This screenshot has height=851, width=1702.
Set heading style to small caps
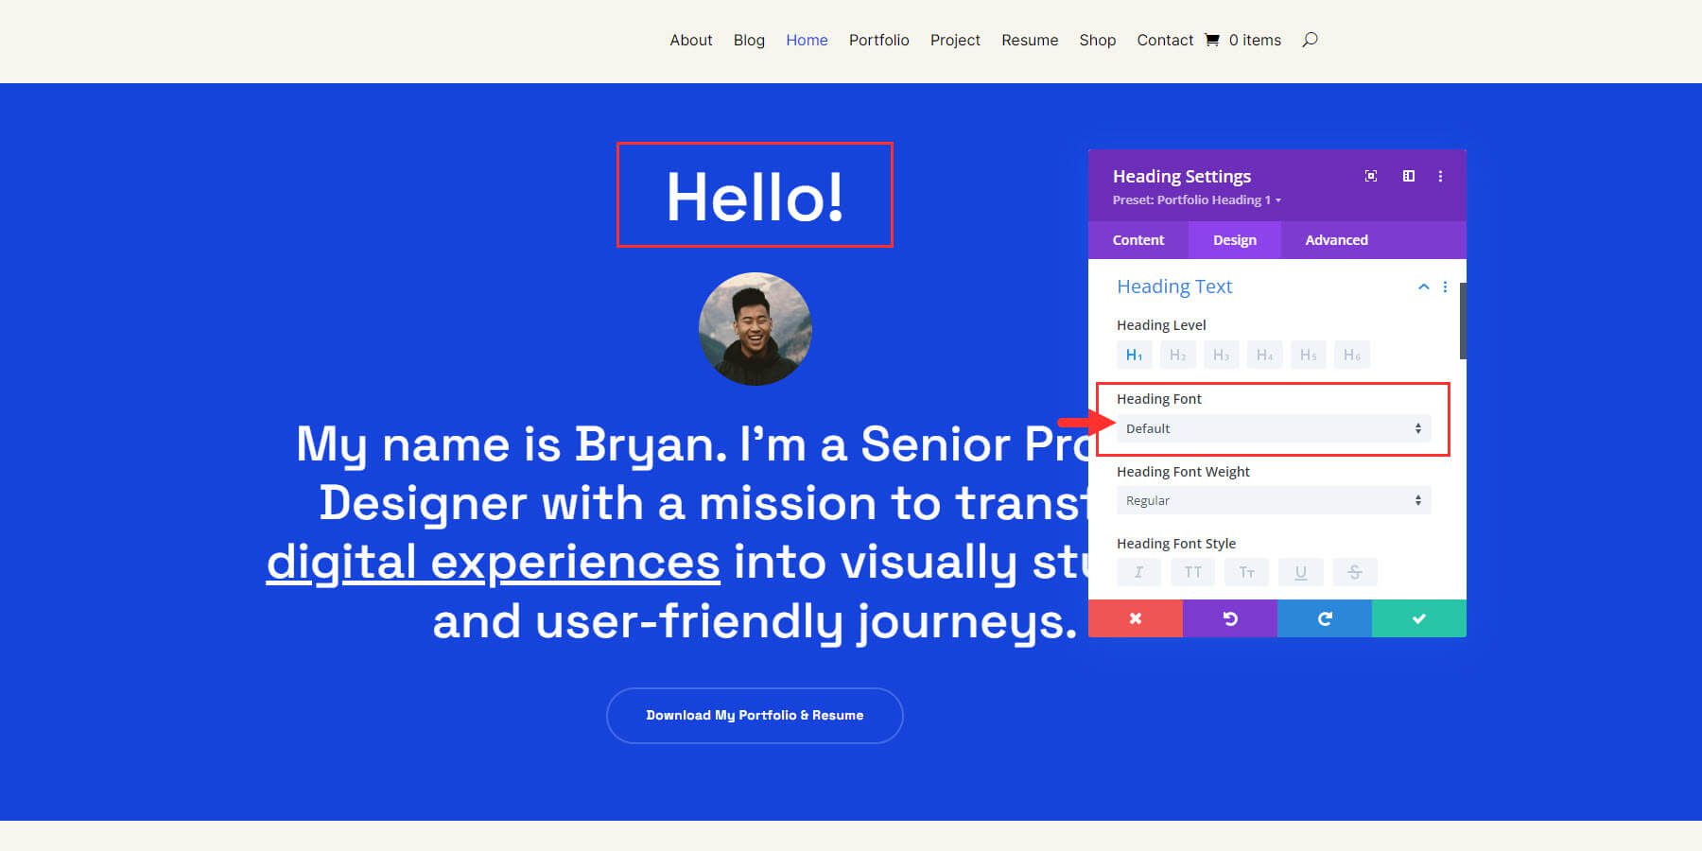[x=1246, y=572]
